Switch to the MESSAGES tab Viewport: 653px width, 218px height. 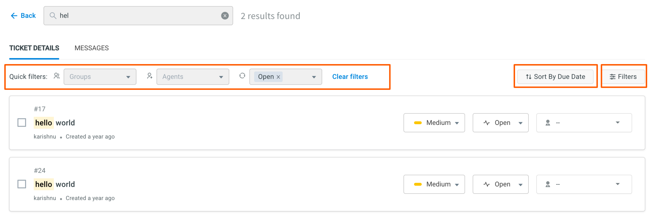tap(92, 48)
